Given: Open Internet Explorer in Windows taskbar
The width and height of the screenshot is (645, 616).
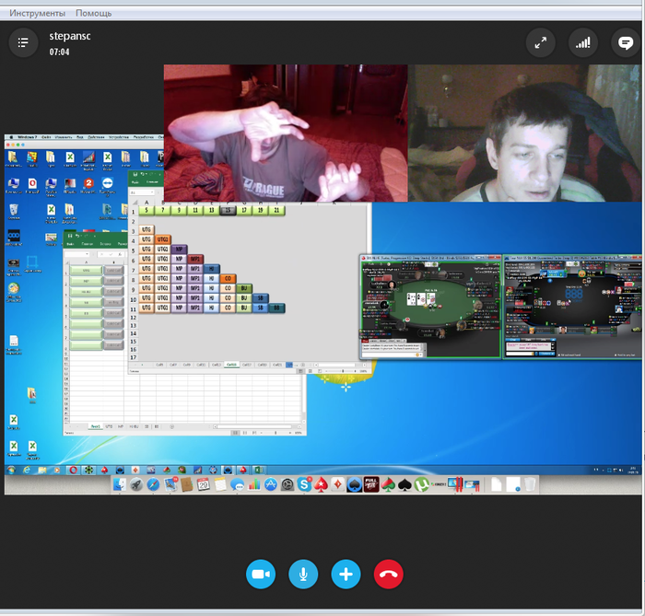Looking at the screenshot, I should coord(27,470).
